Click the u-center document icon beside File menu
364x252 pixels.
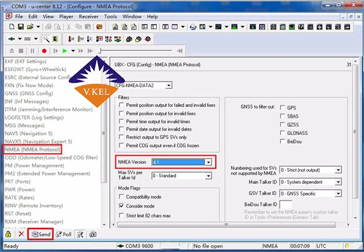pos(9,17)
